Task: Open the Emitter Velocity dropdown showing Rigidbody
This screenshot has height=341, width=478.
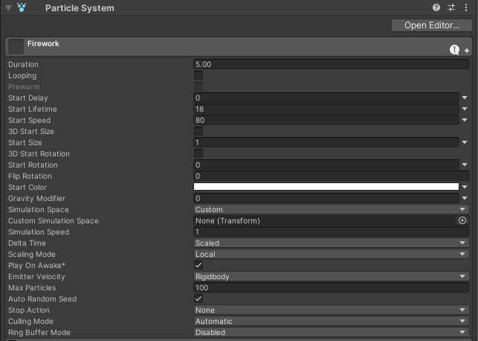Action: point(332,276)
